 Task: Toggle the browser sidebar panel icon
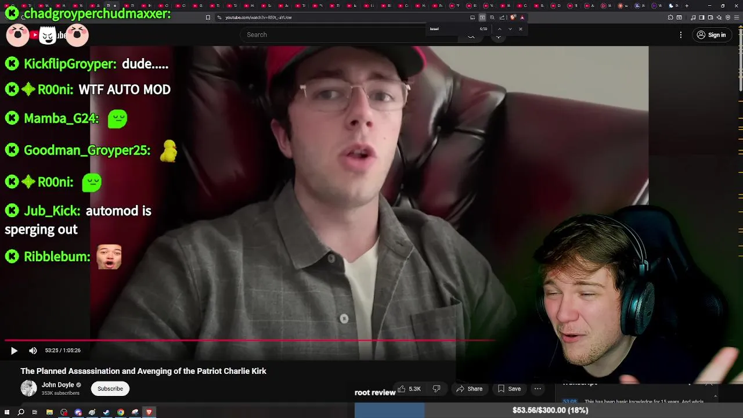tap(701, 17)
